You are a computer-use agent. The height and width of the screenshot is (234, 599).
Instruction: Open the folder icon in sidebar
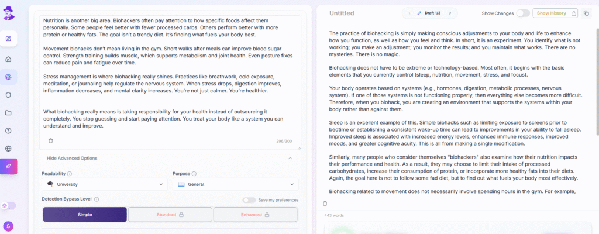pos(9,113)
